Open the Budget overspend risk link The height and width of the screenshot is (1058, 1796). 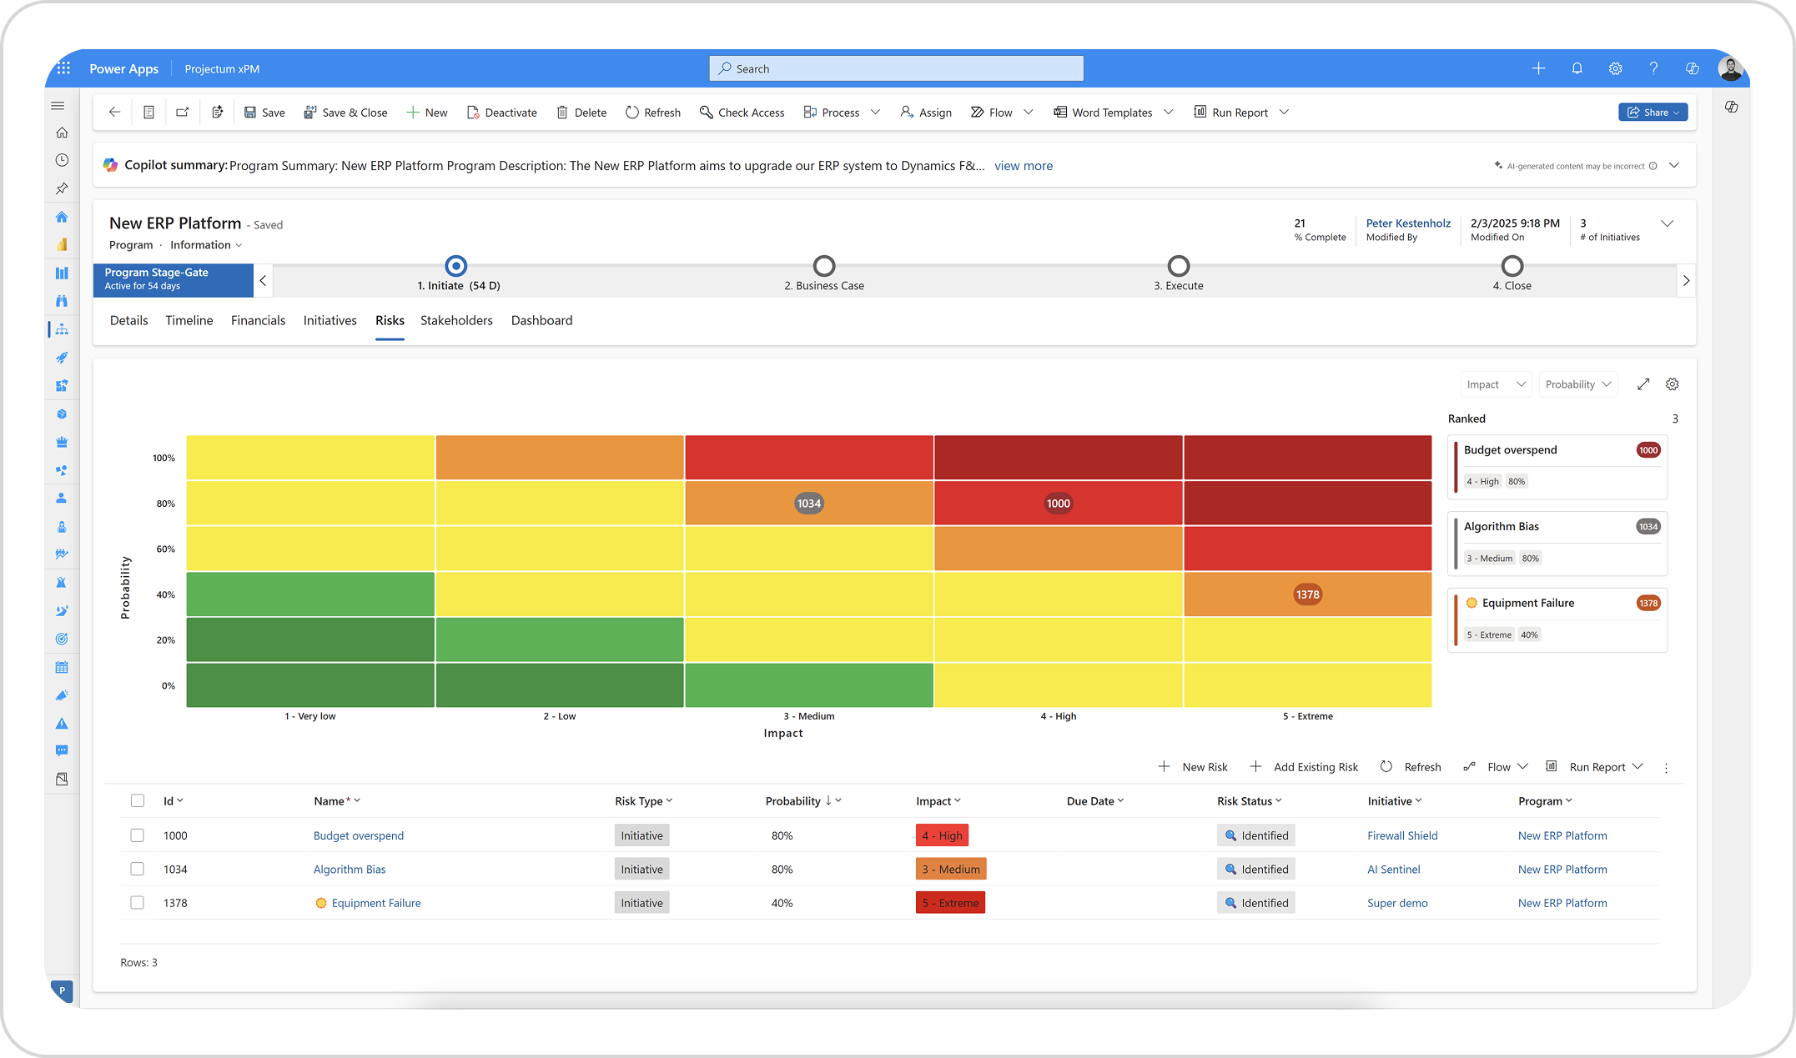point(359,835)
